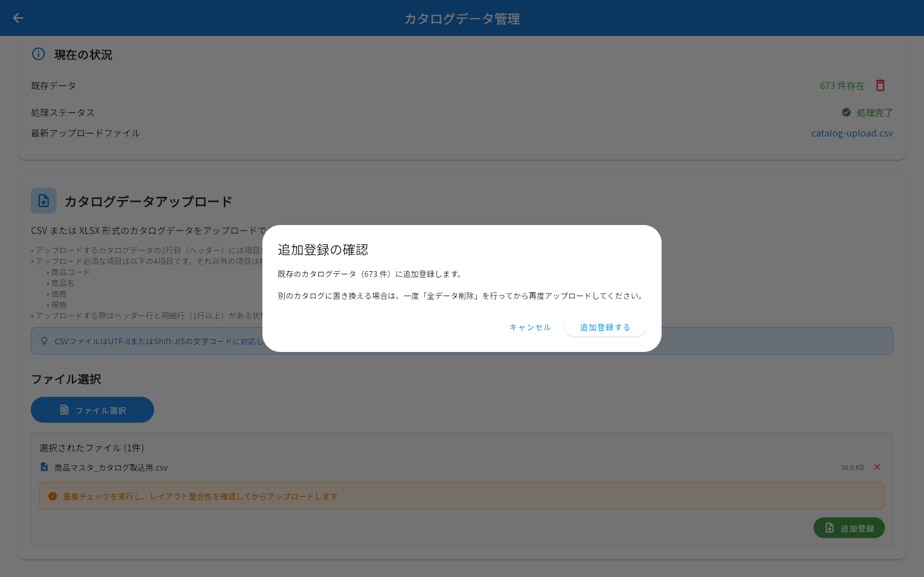The image size is (924, 577).
Task: Click the back arrow in header
Action: pos(18,18)
